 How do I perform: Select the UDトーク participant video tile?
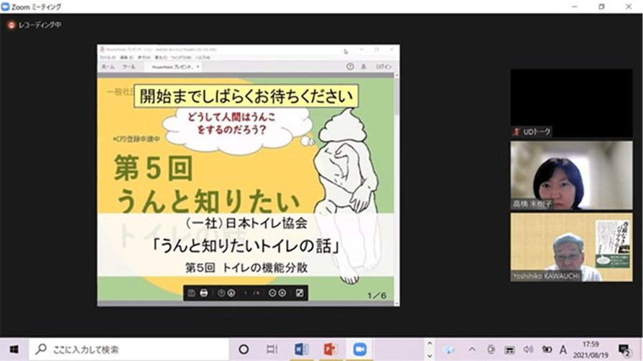(571, 103)
